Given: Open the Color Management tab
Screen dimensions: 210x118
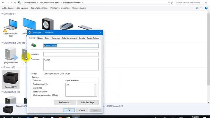Looking at the screenshot, I should [x=69, y=38].
